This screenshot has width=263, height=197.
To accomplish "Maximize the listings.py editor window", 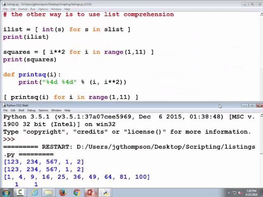I will click(252, 4).
